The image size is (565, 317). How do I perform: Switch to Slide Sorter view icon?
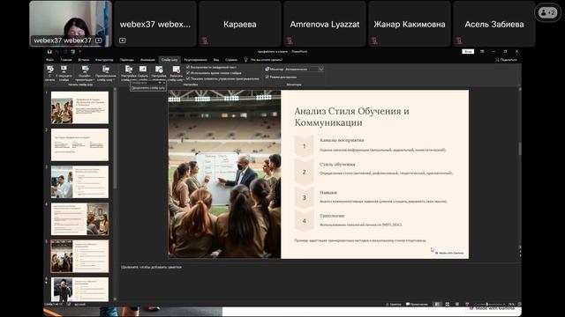[448, 304]
